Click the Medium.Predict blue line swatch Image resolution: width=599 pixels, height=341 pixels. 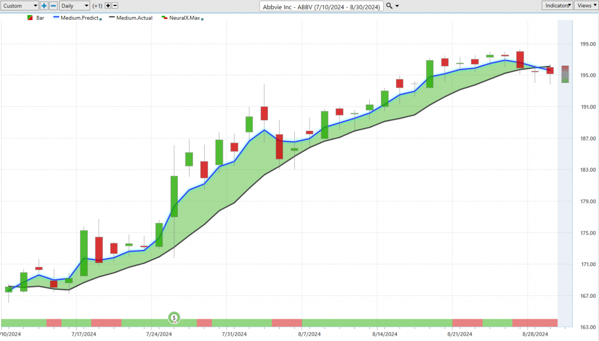coord(56,18)
